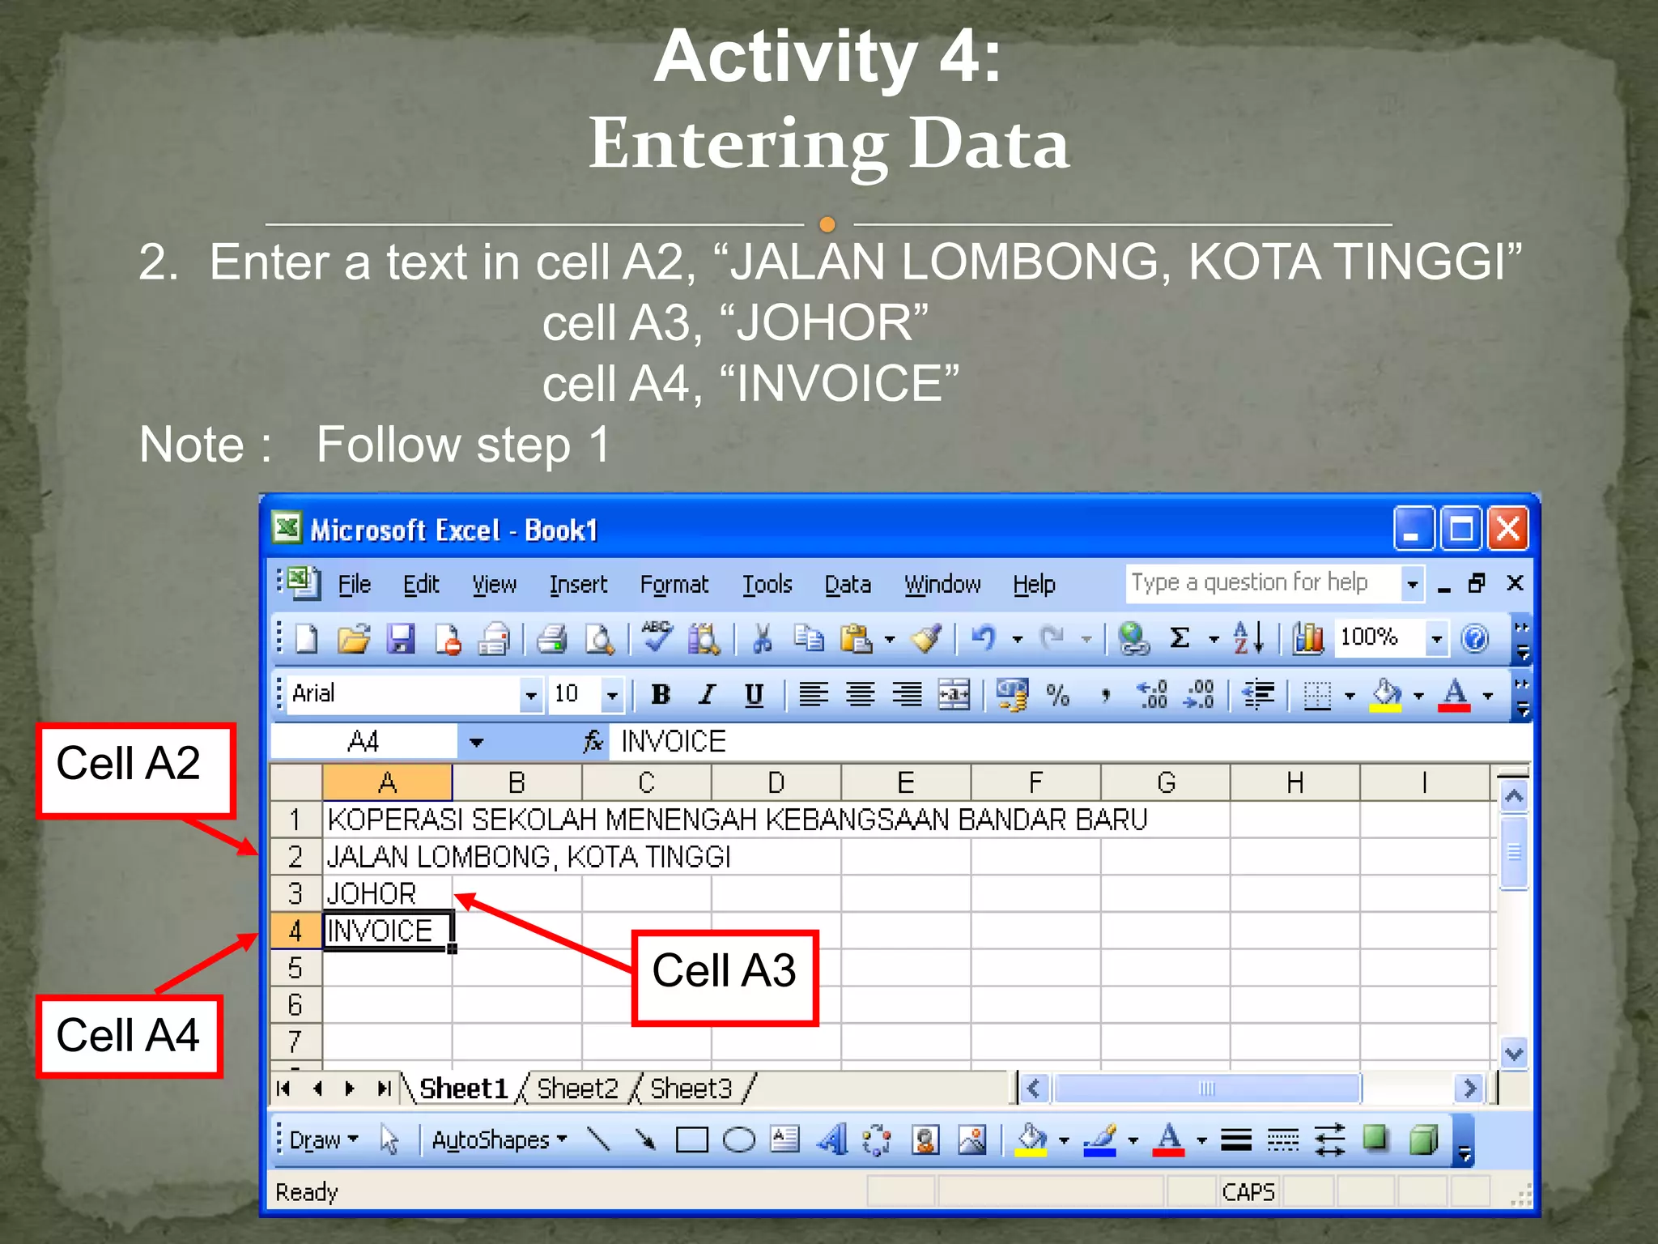
Task: Open the Borders dropdown arrow
Action: 1350,695
